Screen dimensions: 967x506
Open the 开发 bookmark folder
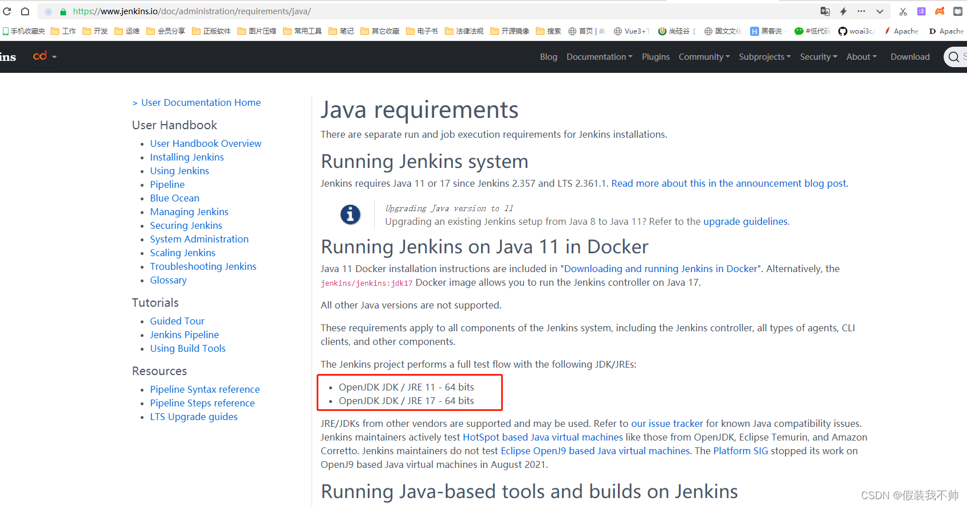(95, 31)
